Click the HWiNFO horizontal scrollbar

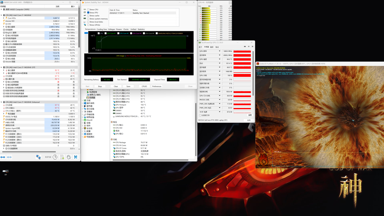29,152
